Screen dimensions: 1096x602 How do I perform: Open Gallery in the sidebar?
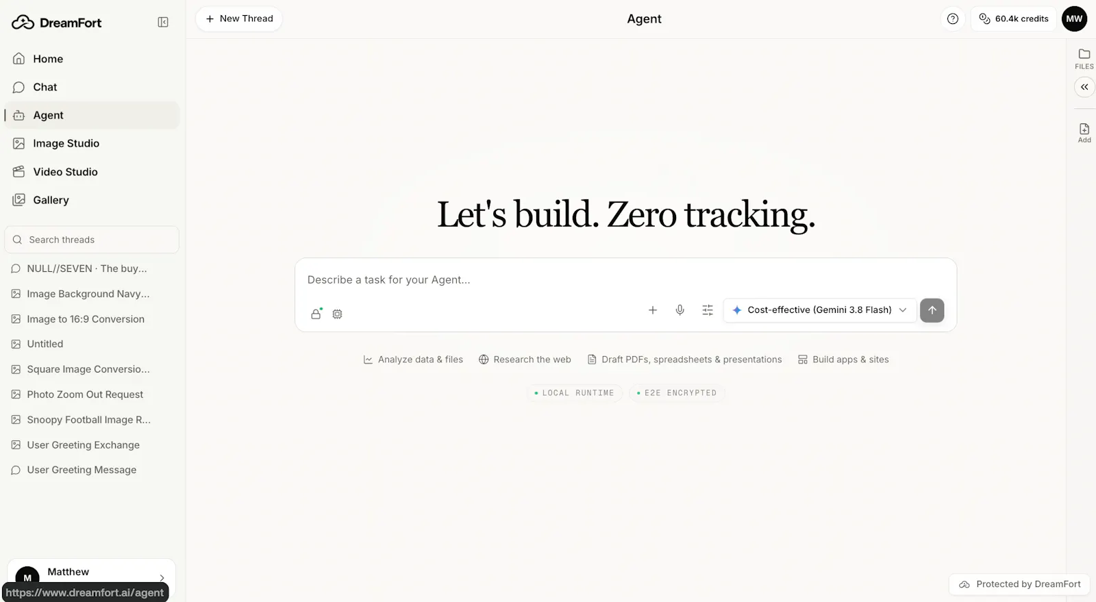pyautogui.click(x=92, y=200)
